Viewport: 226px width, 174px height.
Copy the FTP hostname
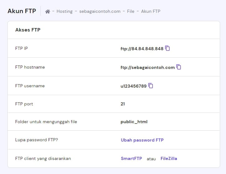179,67
